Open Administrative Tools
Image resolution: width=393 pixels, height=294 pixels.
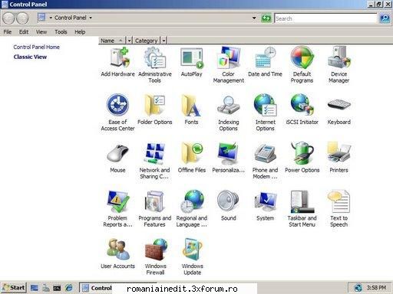pyautogui.click(x=155, y=65)
